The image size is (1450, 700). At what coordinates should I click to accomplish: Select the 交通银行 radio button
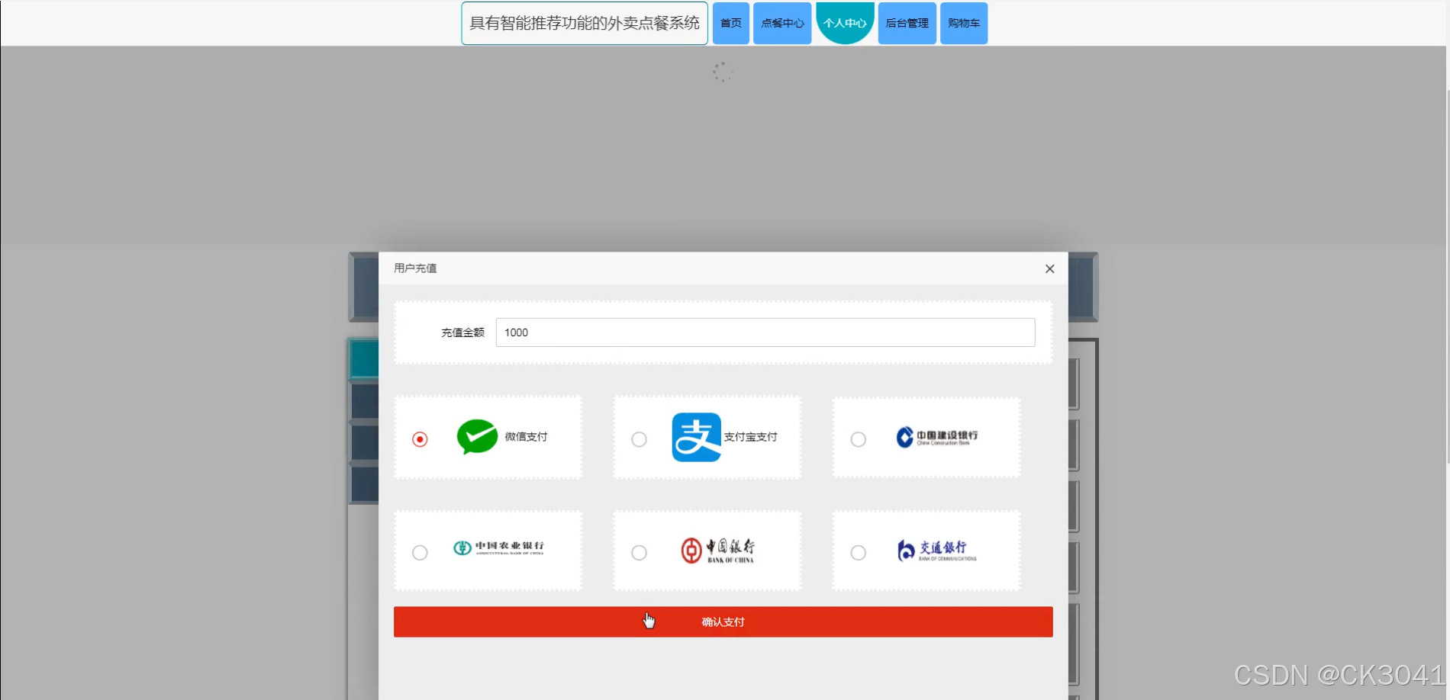[x=859, y=553]
